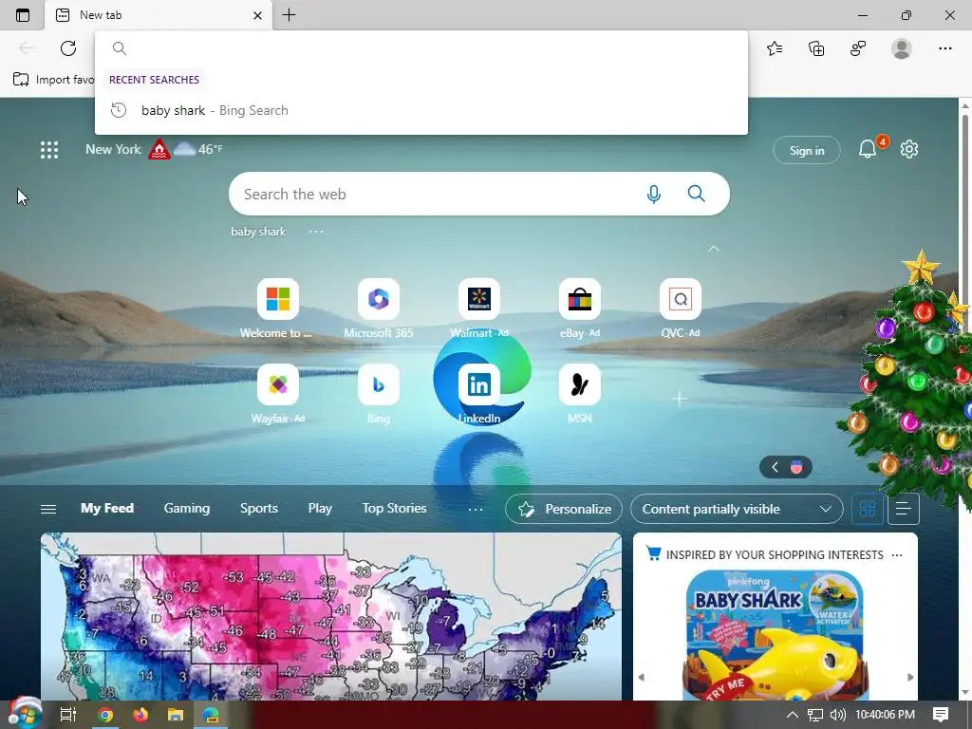This screenshot has height=729, width=972.
Task: Select the Sports feed tab
Action: pos(258,509)
